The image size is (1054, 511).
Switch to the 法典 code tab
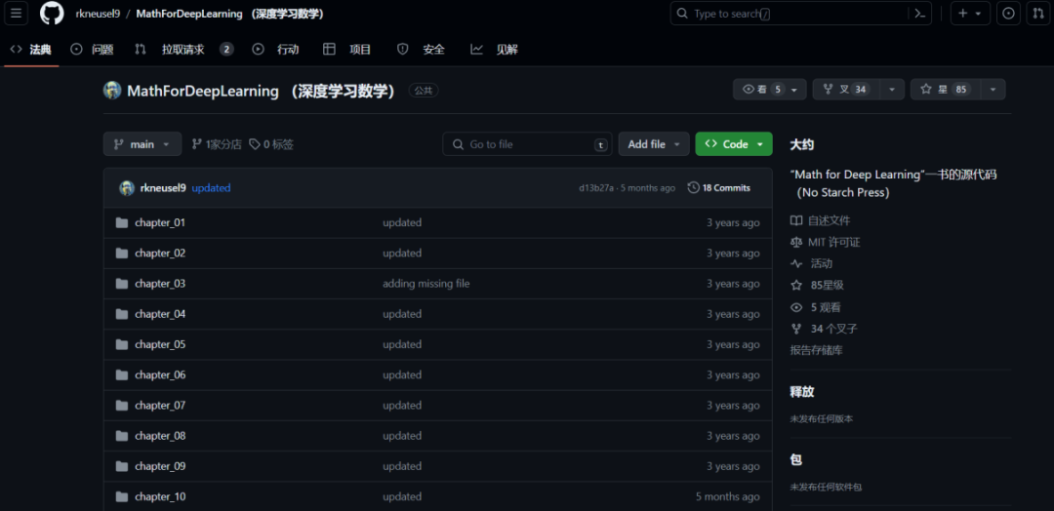pyautogui.click(x=31, y=49)
